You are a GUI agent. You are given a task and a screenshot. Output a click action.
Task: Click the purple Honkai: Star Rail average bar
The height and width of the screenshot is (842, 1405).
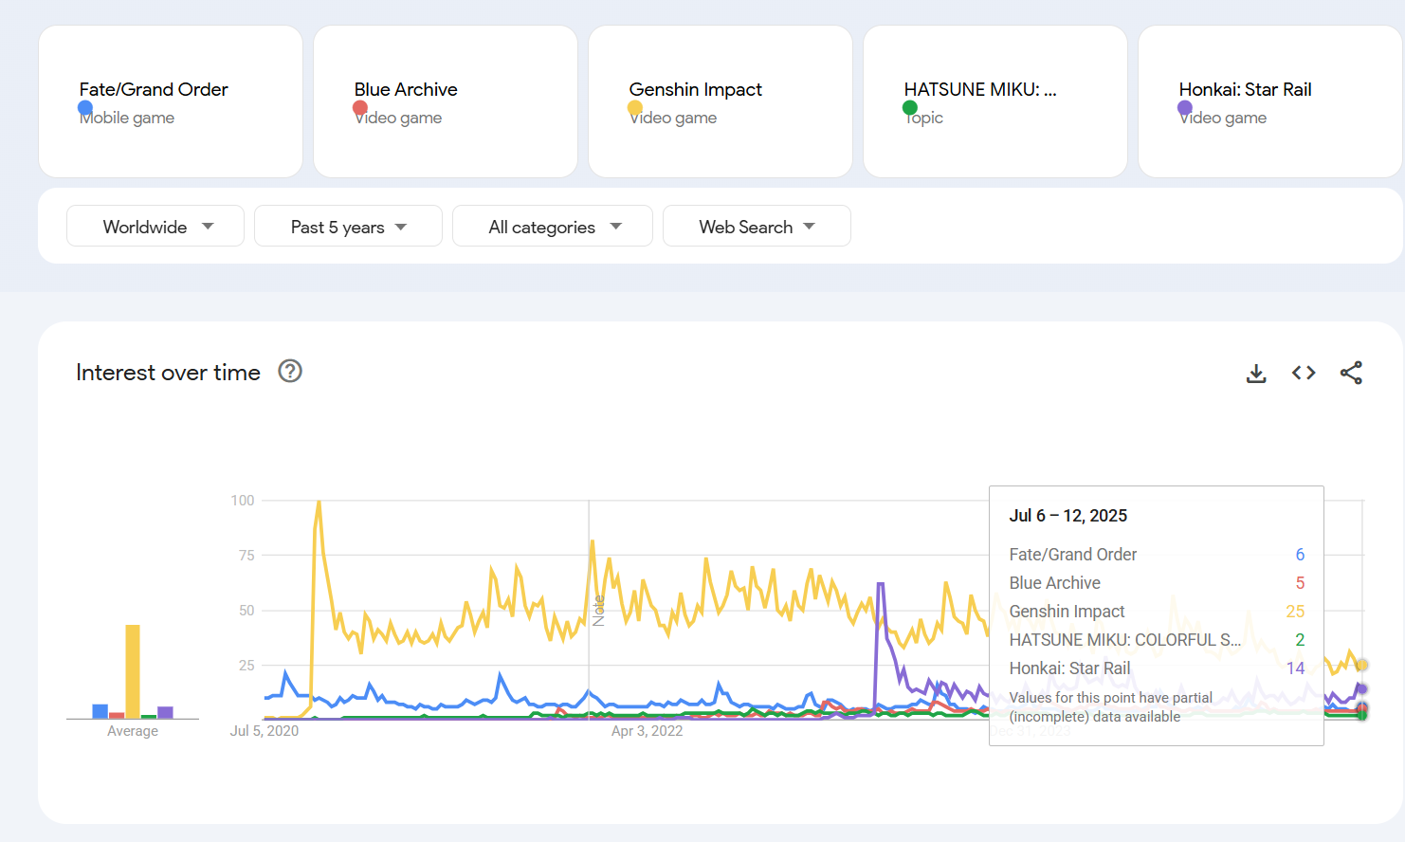coord(165,712)
